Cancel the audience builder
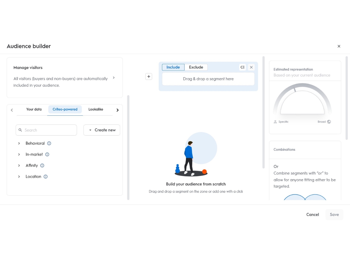Image resolution: width=350 pixels, height=263 pixels. click(x=313, y=214)
